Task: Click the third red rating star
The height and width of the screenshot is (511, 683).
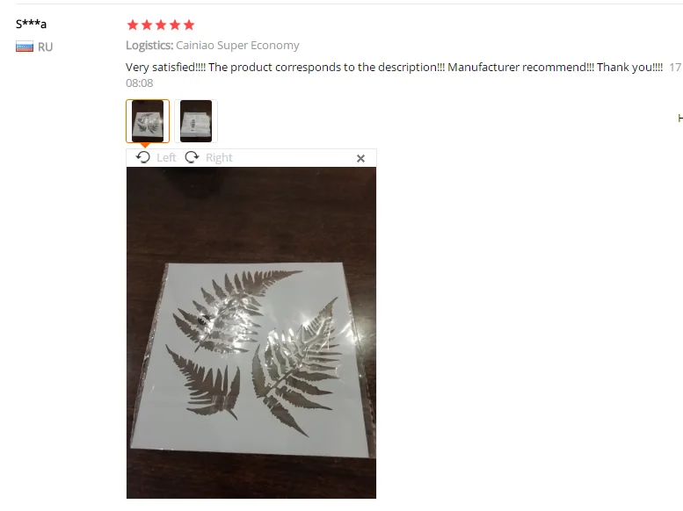Action: pos(161,25)
